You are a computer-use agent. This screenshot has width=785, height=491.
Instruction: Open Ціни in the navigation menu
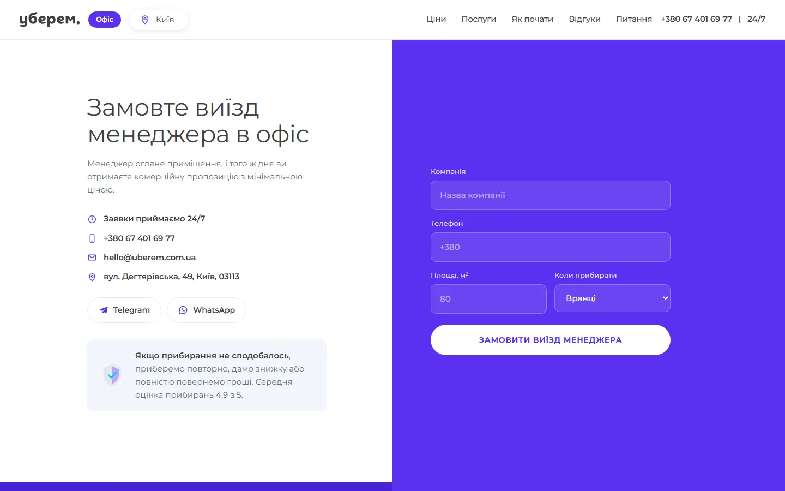tap(436, 19)
